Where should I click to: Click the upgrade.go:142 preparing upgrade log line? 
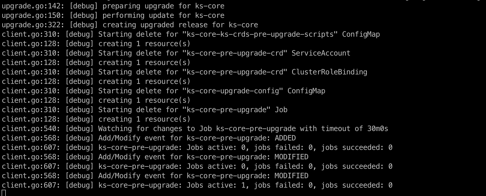[113, 6]
